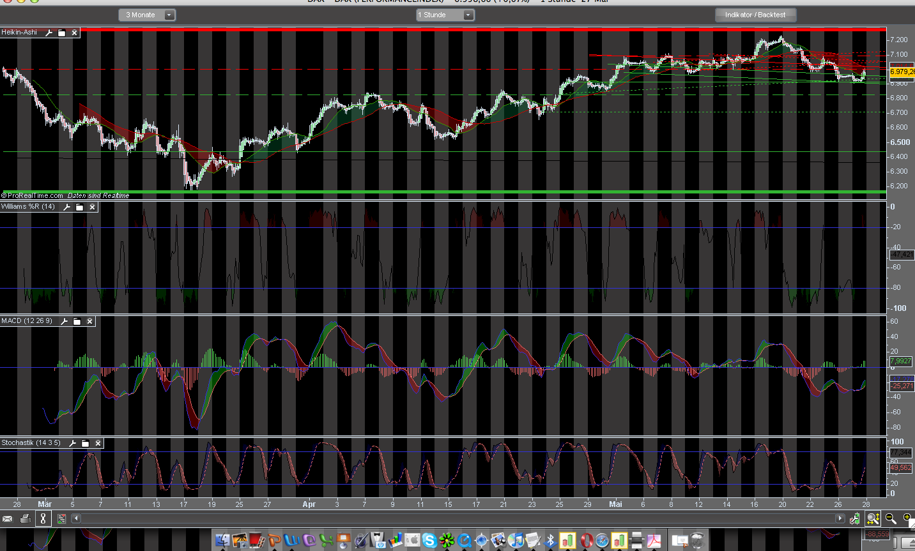Open ICQ flower icon in Dock
Viewport: 915px width, 551px height.
[x=447, y=541]
